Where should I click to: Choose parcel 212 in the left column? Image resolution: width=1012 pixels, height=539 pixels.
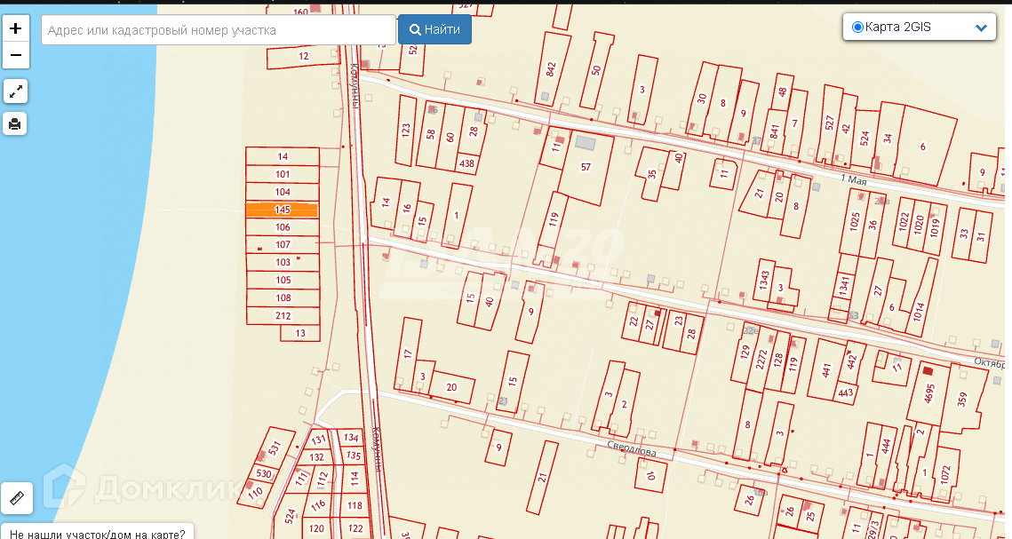pyautogui.click(x=283, y=316)
